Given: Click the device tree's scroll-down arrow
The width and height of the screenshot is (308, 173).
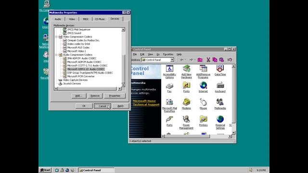Looking at the screenshot, I should pos(123,85).
